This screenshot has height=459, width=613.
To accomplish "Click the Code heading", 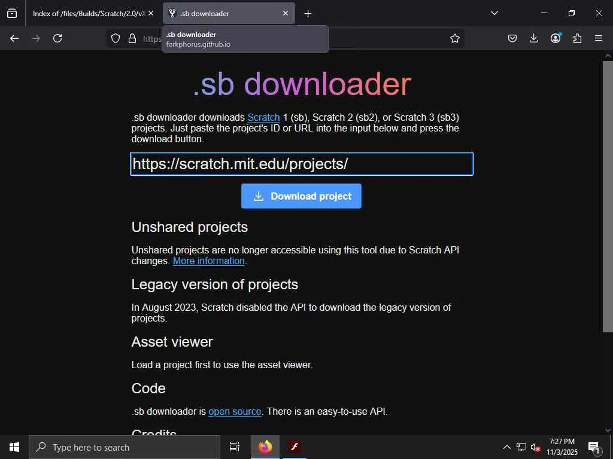I will (x=148, y=388).
